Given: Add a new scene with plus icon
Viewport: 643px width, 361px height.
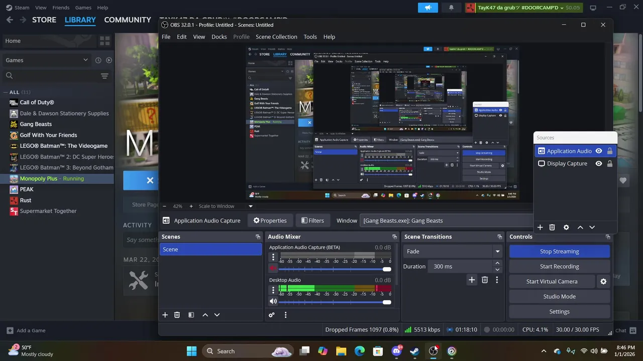Looking at the screenshot, I should [165, 315].
